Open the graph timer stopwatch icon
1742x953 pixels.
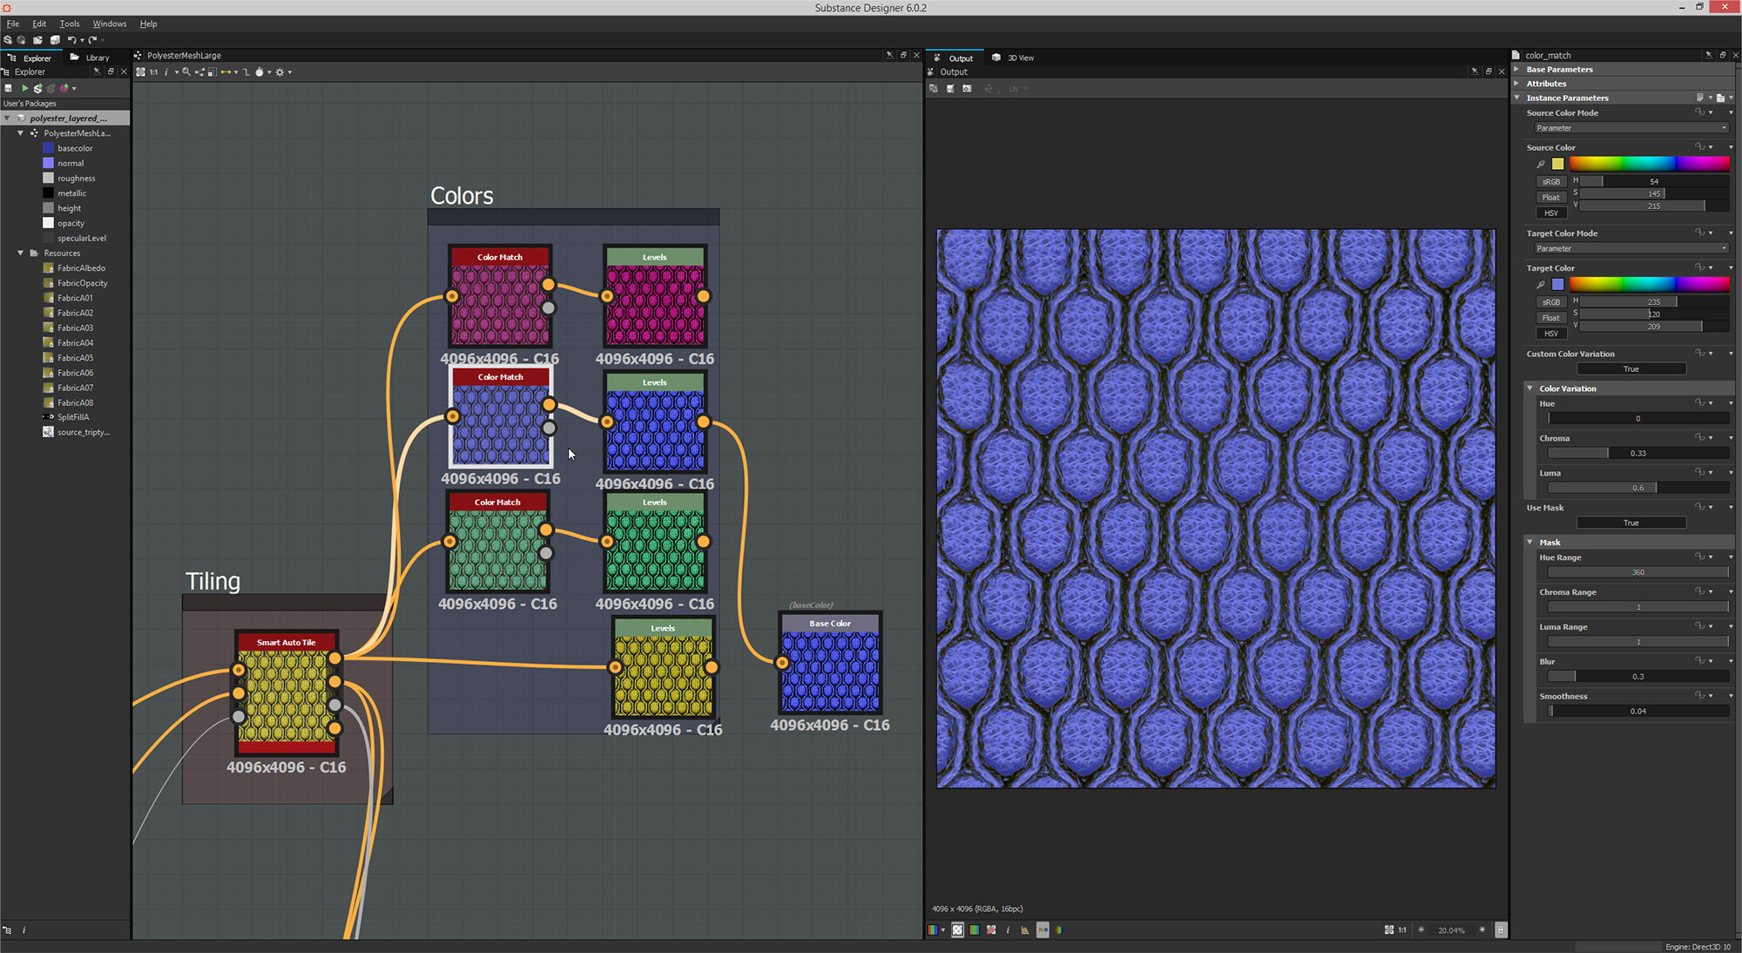click(x=260, y=72)
